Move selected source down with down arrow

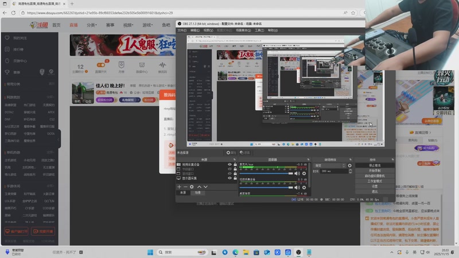(205, 187)
